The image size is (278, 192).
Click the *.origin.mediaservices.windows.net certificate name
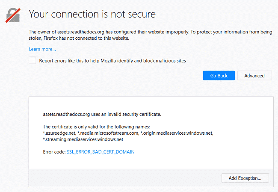click(176, 133)
